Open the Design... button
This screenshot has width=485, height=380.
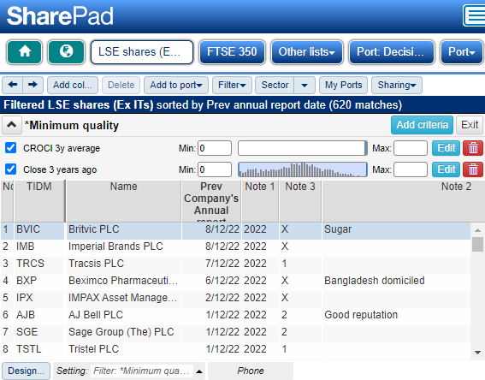click(x=26, y=371)
